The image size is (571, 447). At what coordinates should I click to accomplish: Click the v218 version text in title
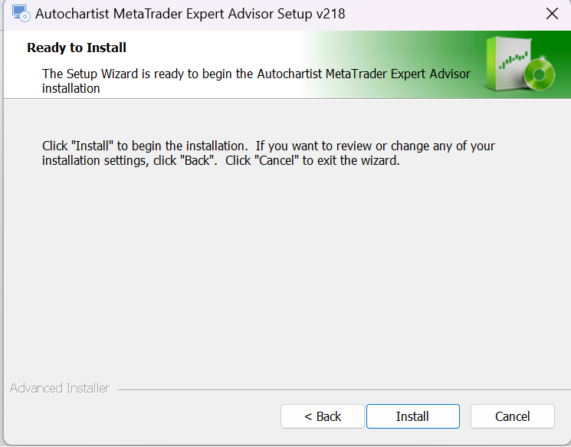coord(330,14)
